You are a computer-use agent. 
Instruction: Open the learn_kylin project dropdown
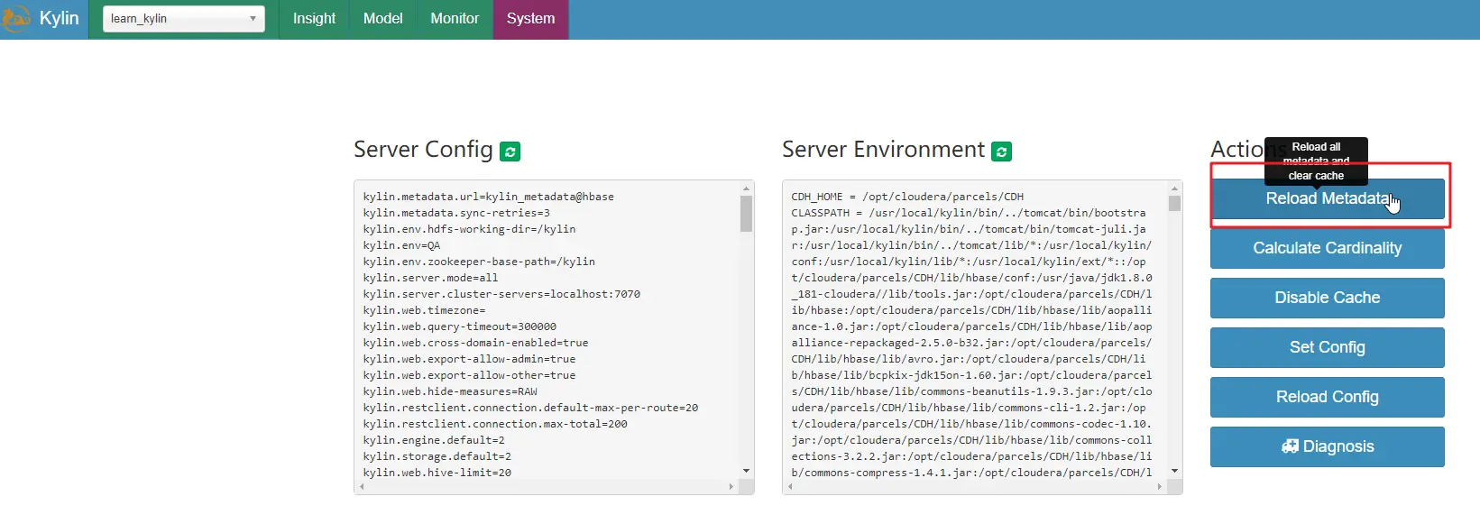[184, 19]
